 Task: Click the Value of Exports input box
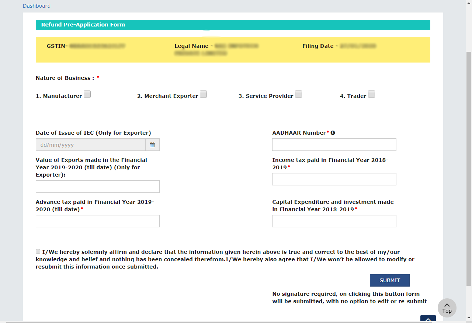pos(98,187)
